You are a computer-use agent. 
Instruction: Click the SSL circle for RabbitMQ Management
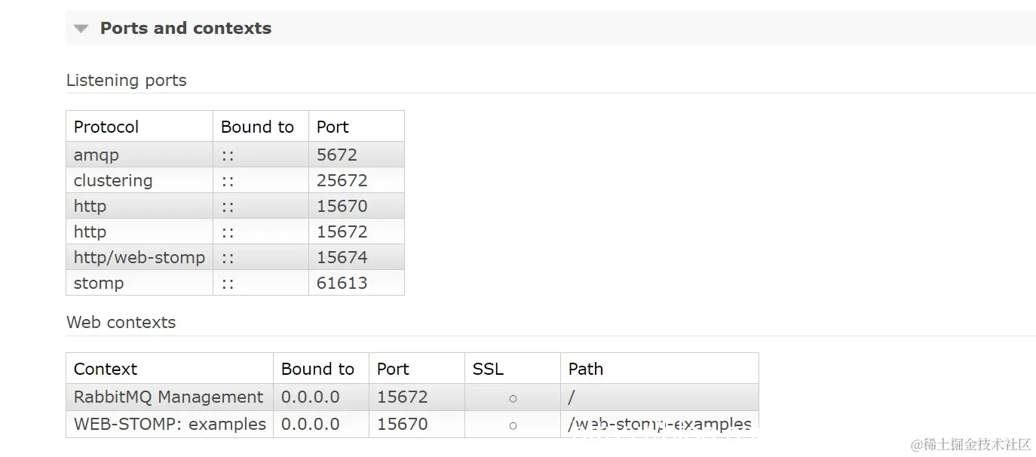(x=513, y=398)
